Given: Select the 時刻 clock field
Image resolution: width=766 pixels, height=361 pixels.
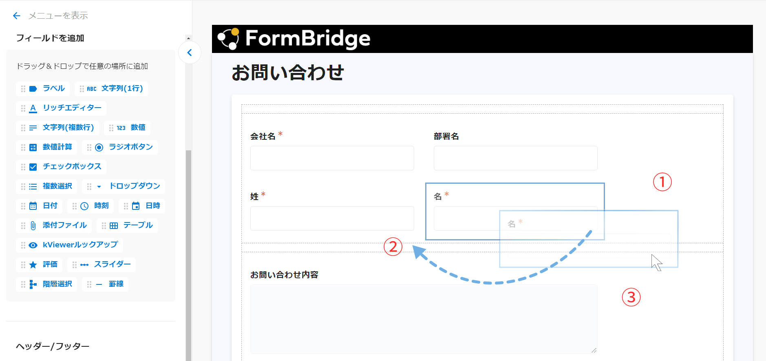Looking at the screenshot, I should point(91,206).
